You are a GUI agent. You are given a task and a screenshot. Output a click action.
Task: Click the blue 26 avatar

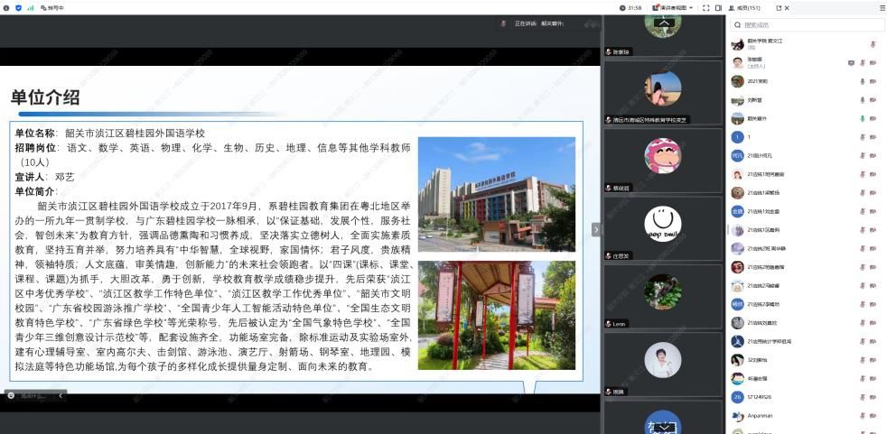737,397
